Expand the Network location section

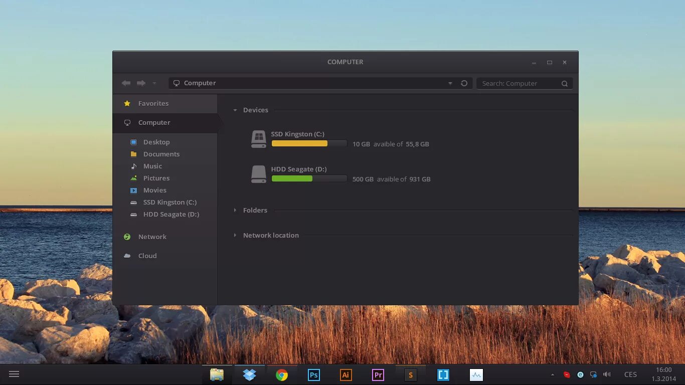pos(235,235)
